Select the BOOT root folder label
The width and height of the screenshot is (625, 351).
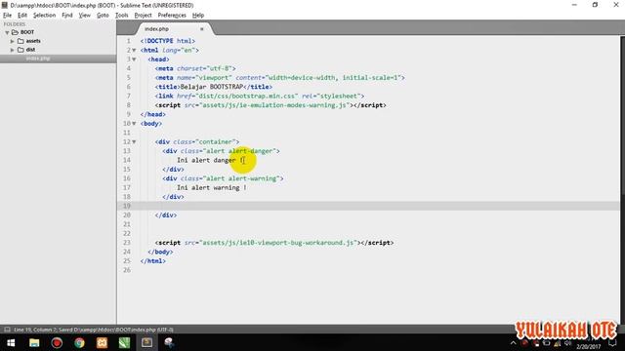pos(27,32)
